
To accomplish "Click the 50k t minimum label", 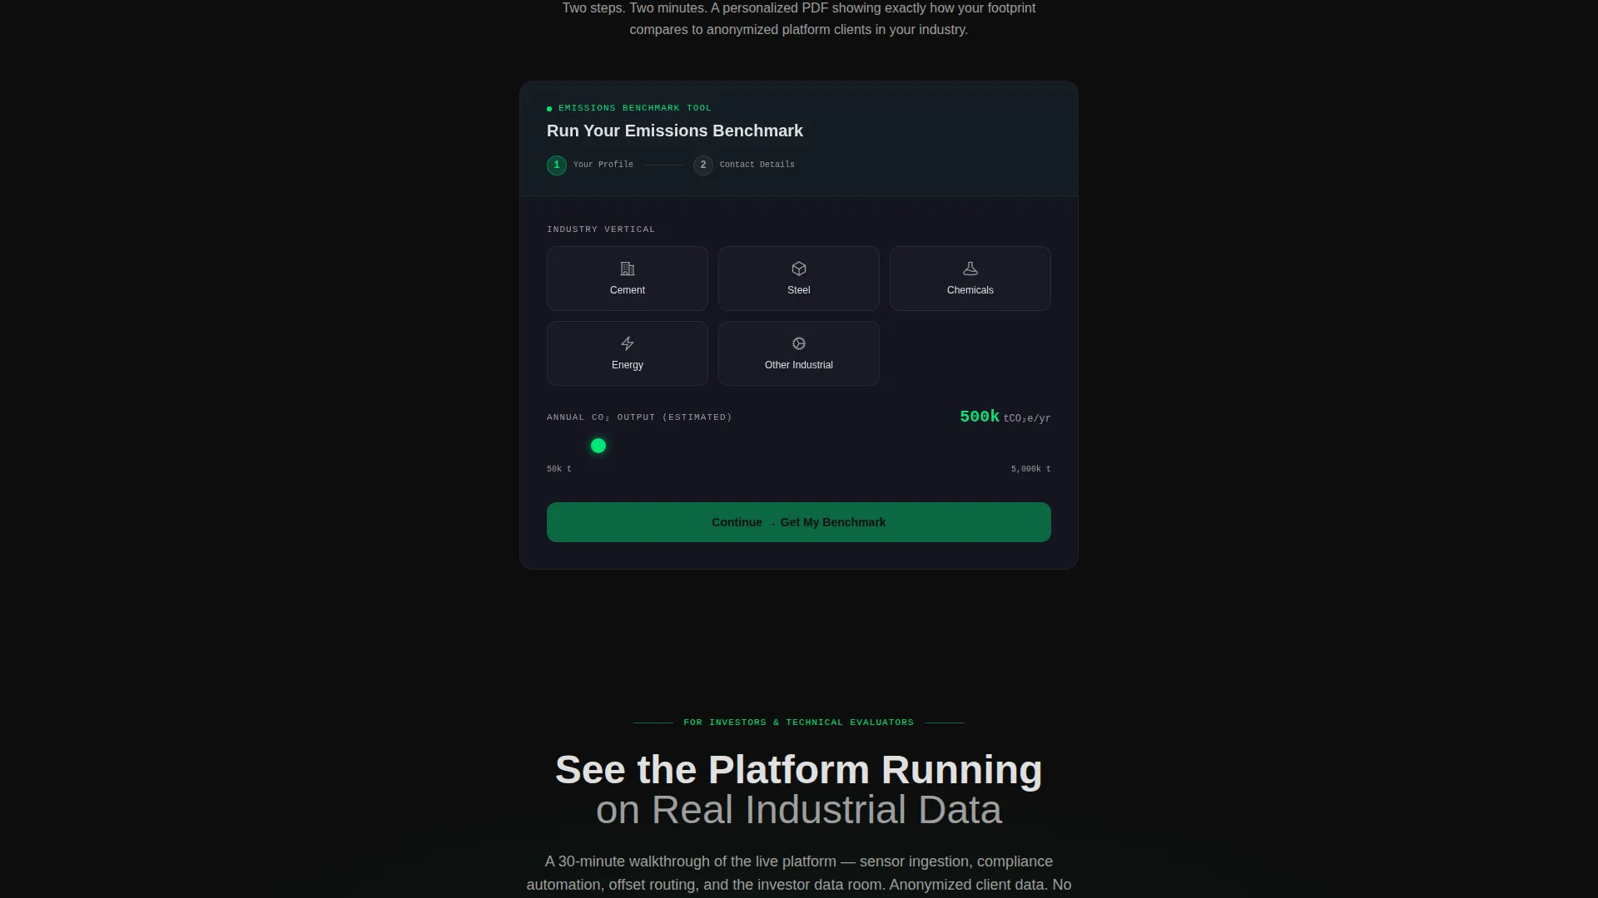I will click(x=559, y=469).
